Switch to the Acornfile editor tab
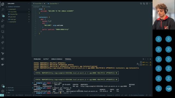175x98 pixels. coord(39,4)
